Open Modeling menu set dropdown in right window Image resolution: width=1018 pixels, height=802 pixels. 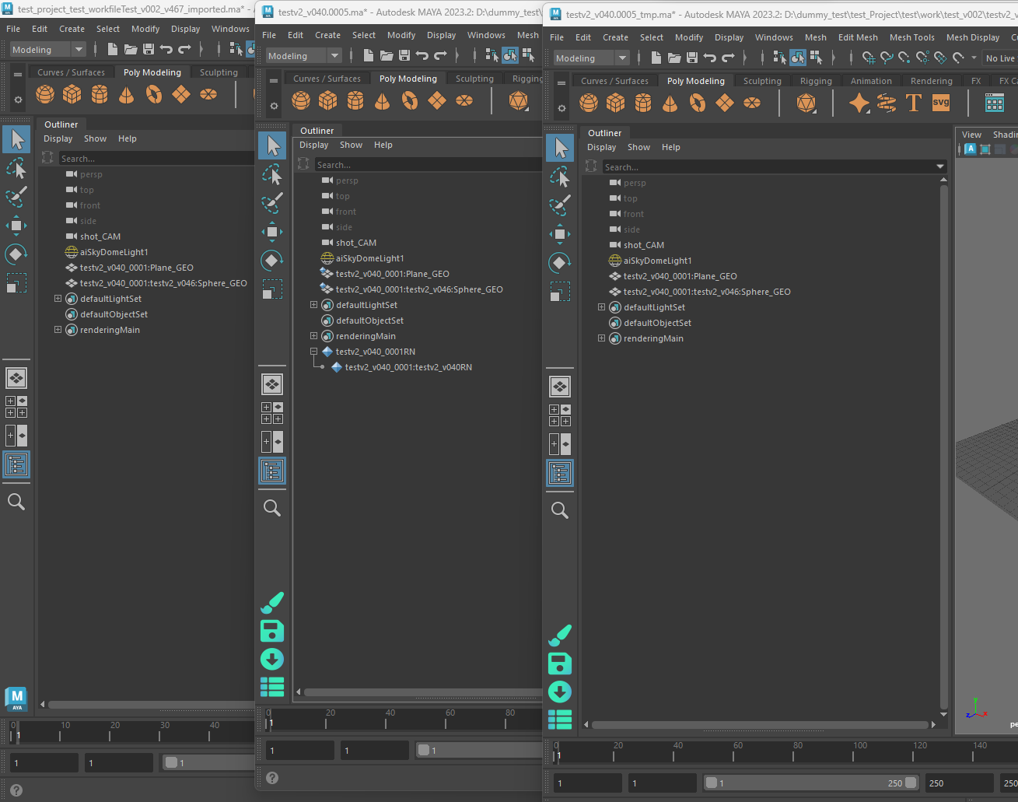pos(591,58)
